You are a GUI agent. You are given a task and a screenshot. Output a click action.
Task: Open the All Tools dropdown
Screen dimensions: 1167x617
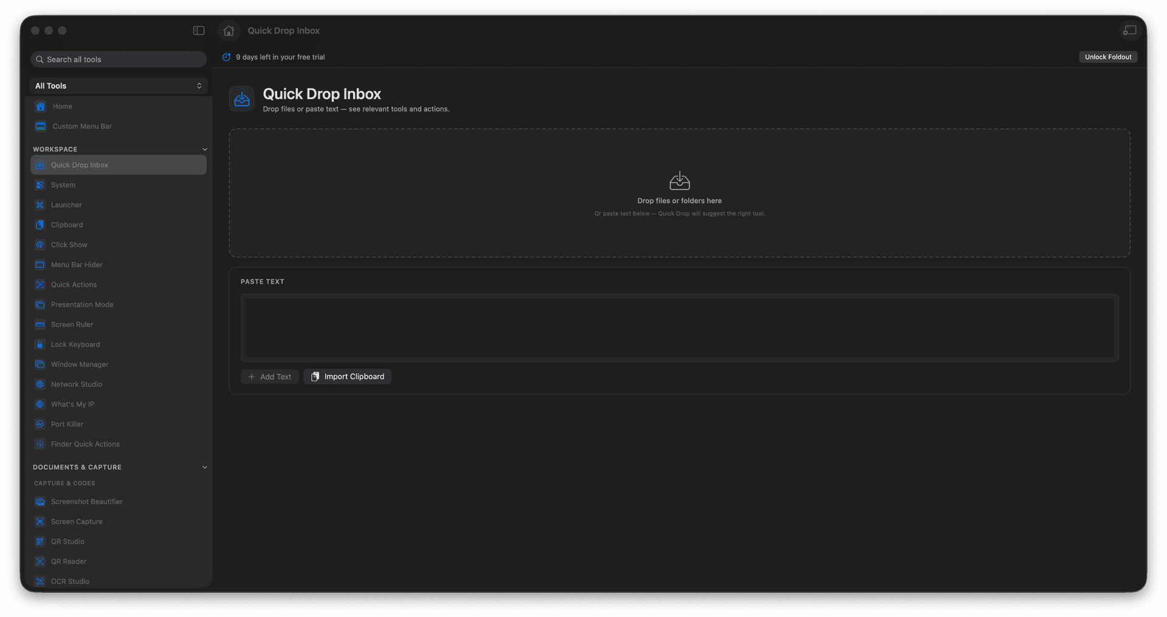[119, 86]
